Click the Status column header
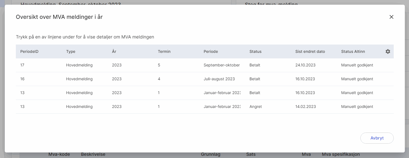409x158 pixels. click(x=255, y=51)
